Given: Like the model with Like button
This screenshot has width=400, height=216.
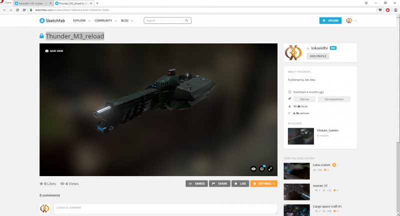Looking at the screenshot, I should [x=240, y=184].
